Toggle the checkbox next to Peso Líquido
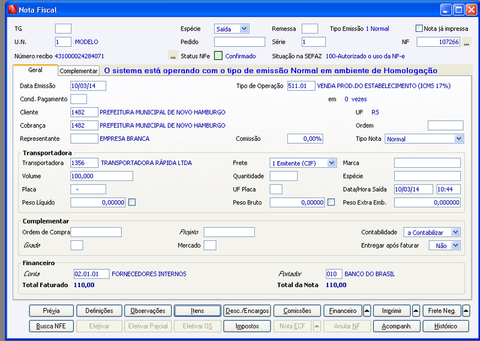 (132, 202)
